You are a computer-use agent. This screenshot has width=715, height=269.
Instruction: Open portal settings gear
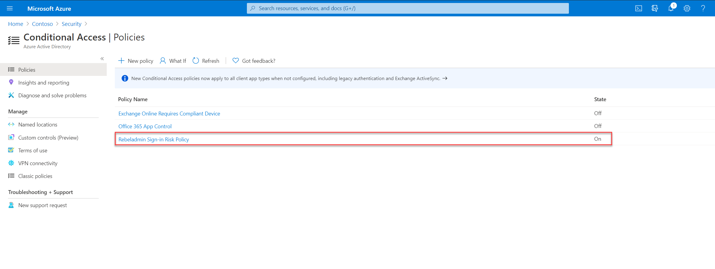pyautogui.click(x=687, y=8)
